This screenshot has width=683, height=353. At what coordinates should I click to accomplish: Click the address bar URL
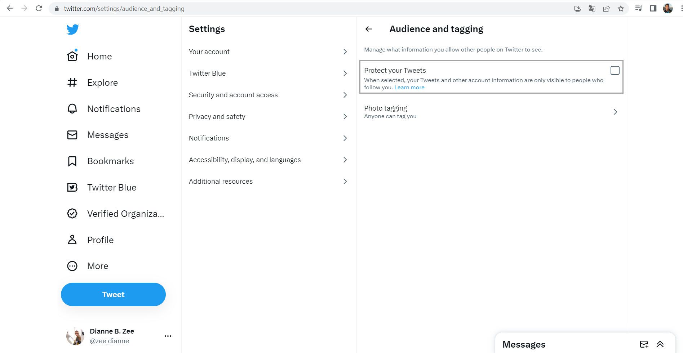click(x=124, y=8)
